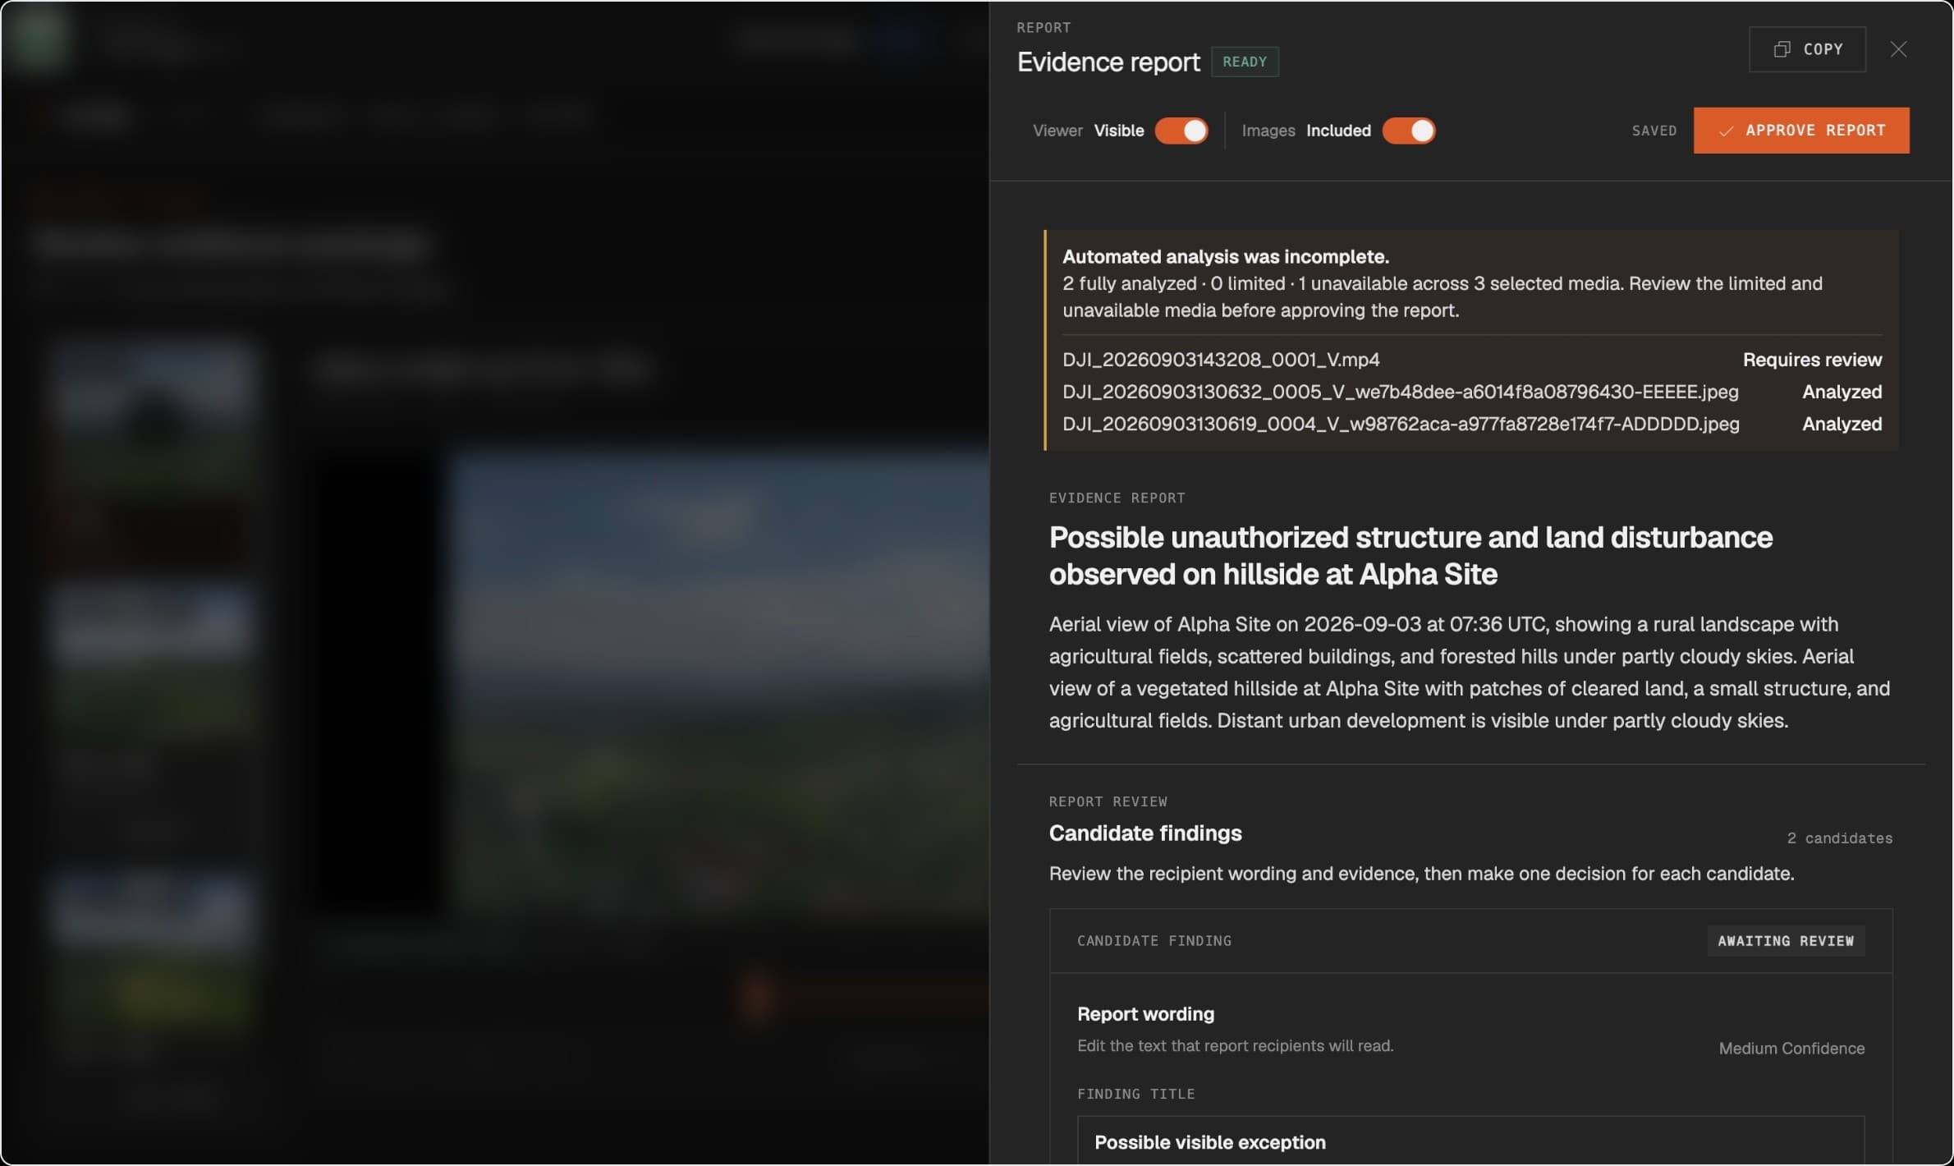Click the Copy report button
Viewport: 1954px width, 1166px height.
click(x=1806, y=49)
